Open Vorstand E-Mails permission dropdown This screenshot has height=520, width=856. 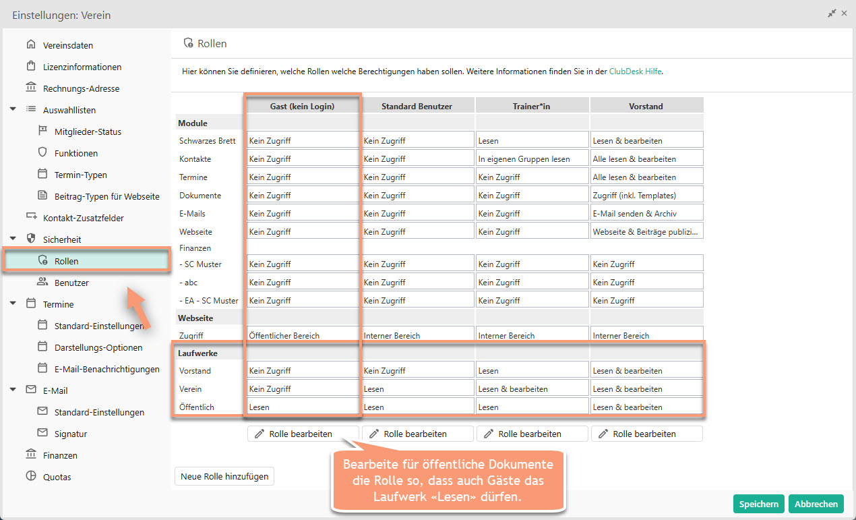(647, 213)
